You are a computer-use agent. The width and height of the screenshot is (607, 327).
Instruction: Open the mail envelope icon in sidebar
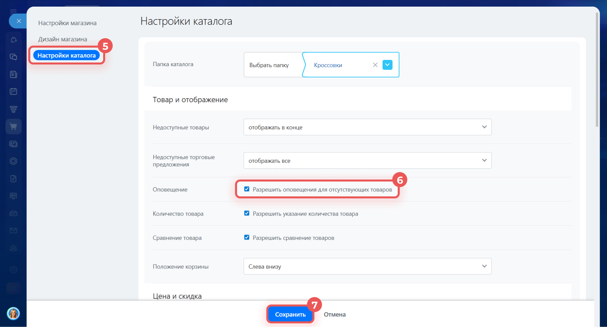coord(14,230)
